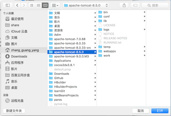Click the 取消 cancel button
This screenshot has height=116, width=171.
click(x=141, y=111)
